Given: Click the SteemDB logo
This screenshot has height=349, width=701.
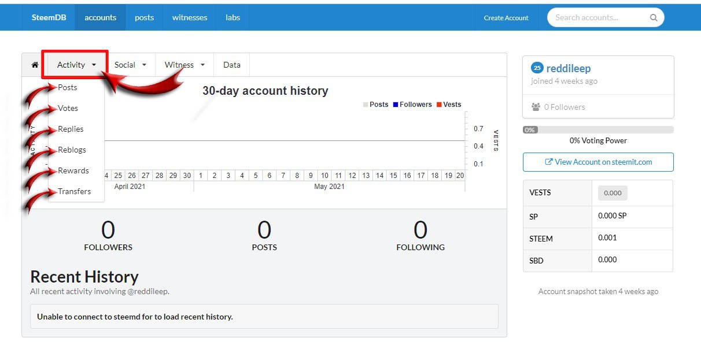Looking at the screenshot, I should (x=49, y=17).
